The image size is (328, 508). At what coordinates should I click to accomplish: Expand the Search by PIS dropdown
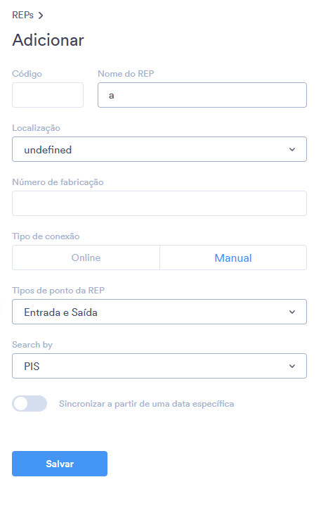tap(159, 366)
